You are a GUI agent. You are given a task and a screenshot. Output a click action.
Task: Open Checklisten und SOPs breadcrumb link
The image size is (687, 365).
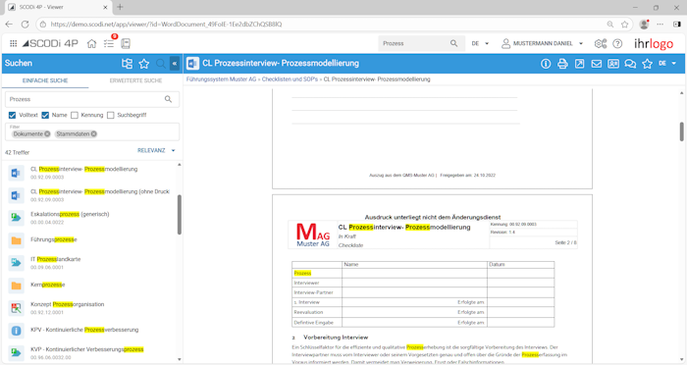point(291,79)
